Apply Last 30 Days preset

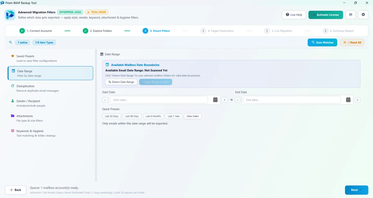coord(112,116)
